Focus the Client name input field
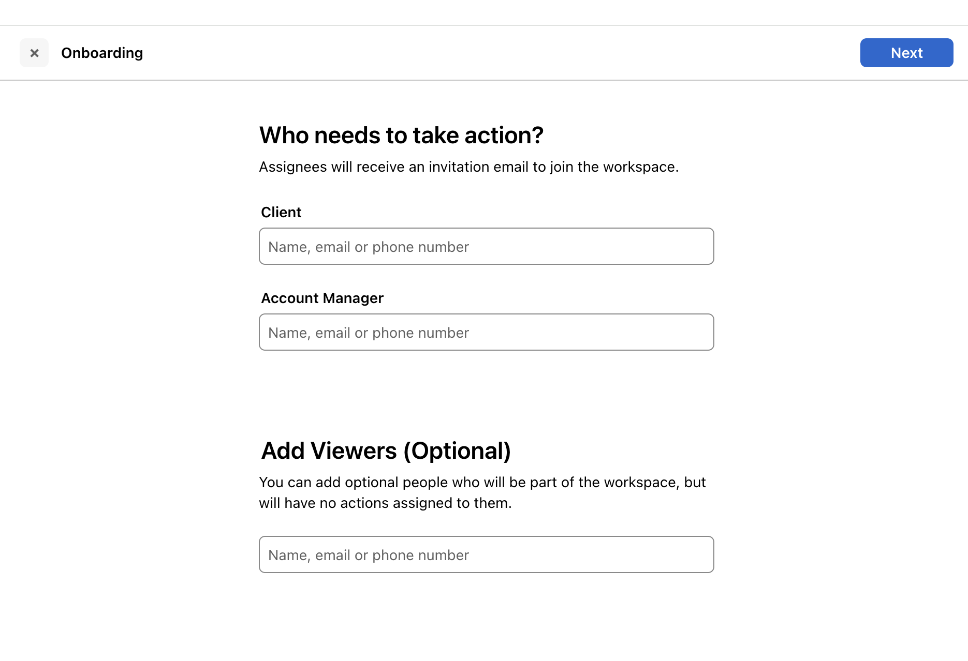The height and width of the screenshot is (661, 968). pos(487,246)
